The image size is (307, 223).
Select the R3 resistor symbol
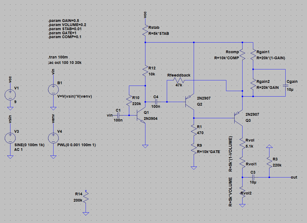point(269,162)
